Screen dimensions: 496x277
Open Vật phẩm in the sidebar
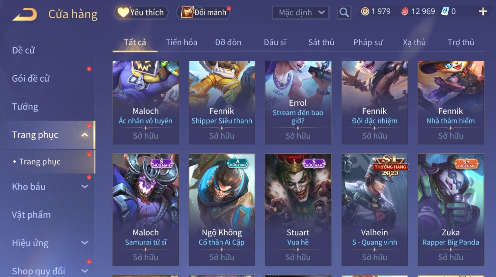31,215
